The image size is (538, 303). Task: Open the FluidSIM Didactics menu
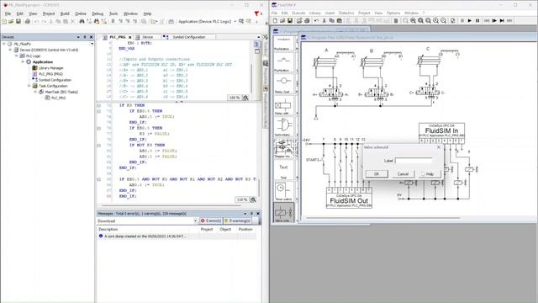click(x=346, y=13)
